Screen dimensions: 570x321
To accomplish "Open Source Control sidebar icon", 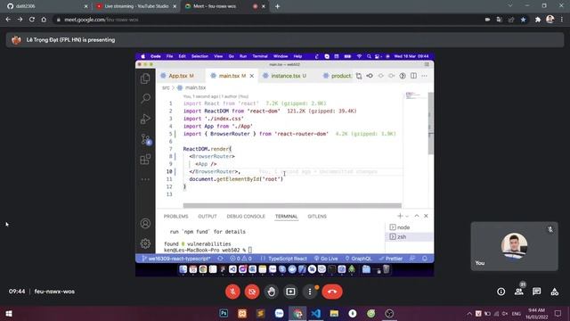I will point(145,139).
